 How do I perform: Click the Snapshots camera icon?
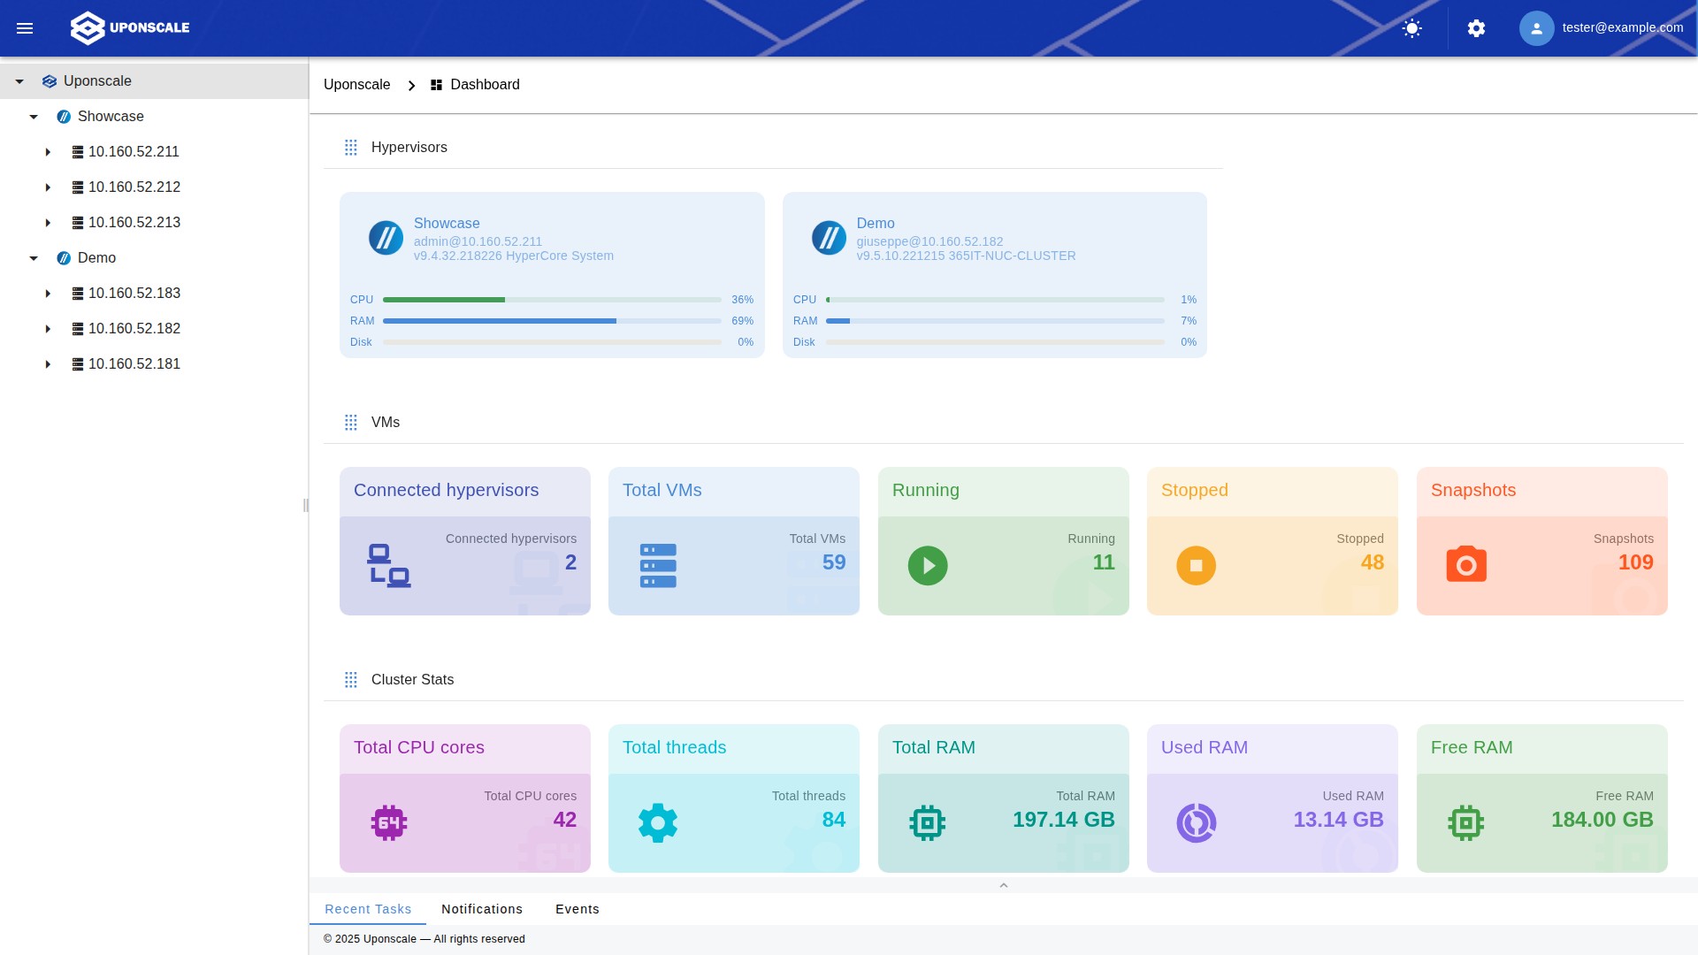coord(1465,564)
